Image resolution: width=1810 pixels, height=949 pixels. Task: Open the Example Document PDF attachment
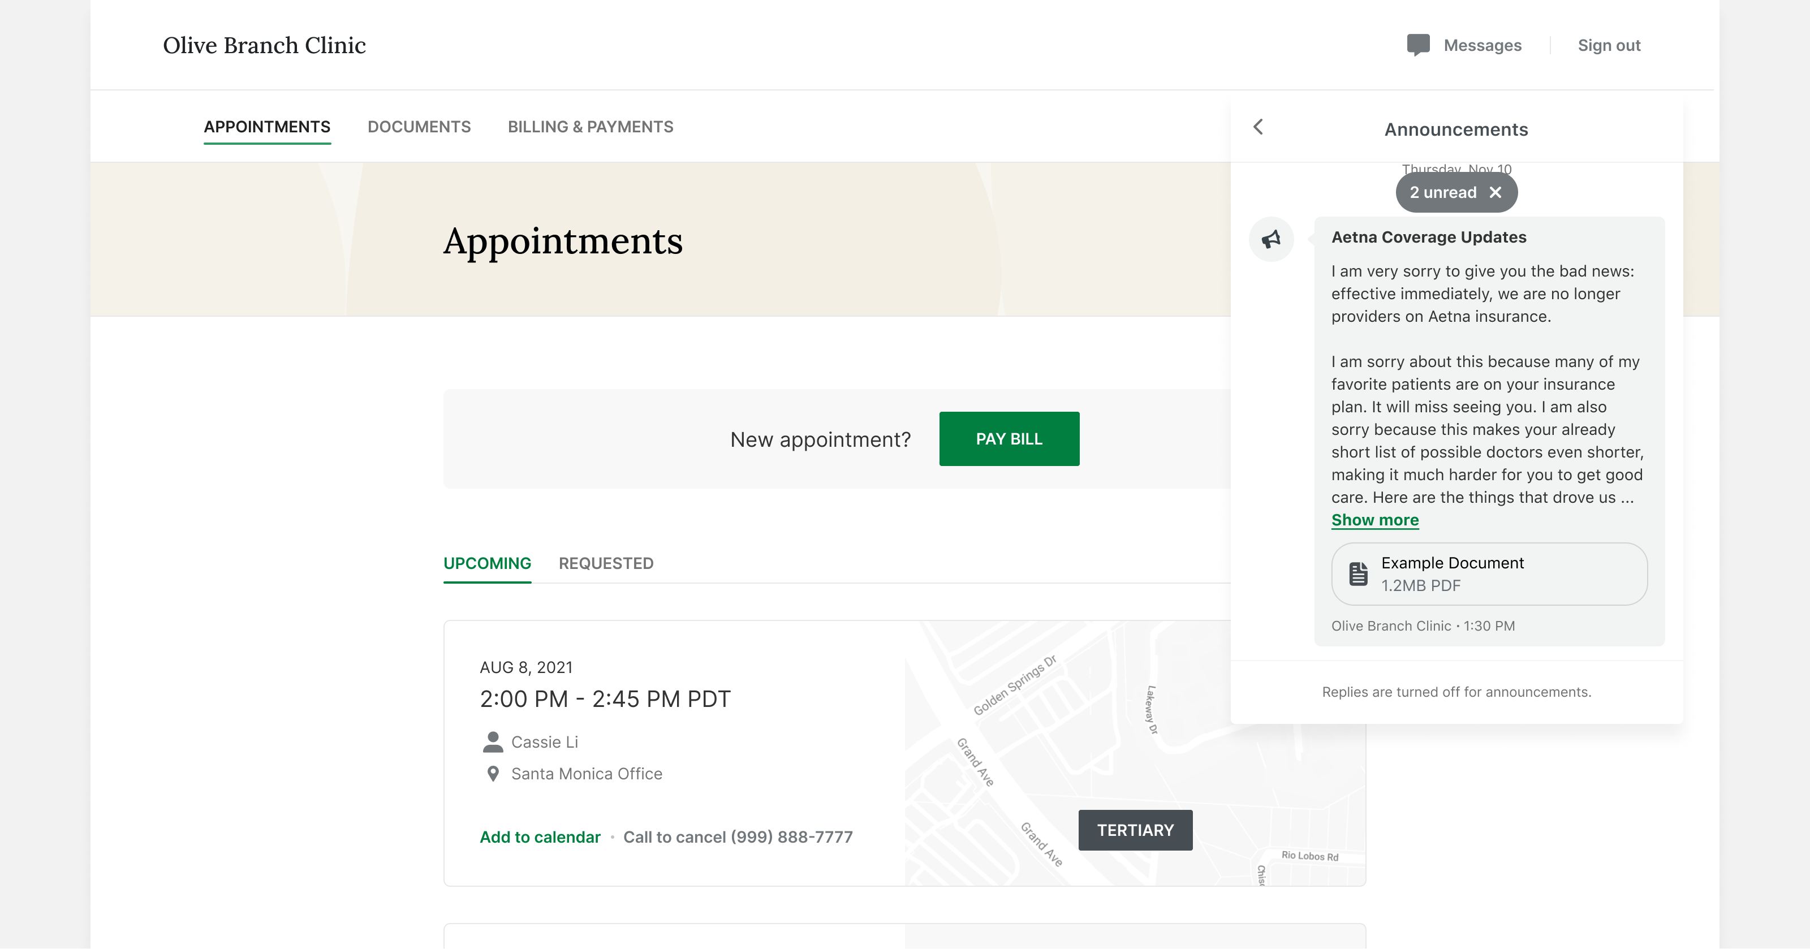pyautogui.click(x=1489, y=574)
